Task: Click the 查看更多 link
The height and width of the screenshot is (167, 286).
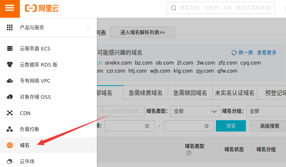Action: 267,53
